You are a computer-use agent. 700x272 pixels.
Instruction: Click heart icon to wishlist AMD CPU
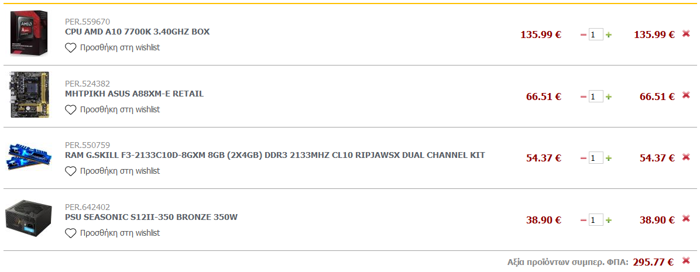pos(71,48)
